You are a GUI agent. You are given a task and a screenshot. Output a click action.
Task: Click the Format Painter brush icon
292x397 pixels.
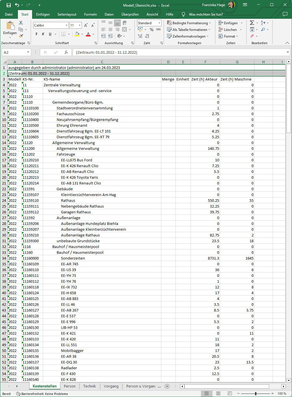tap(21, 36)
